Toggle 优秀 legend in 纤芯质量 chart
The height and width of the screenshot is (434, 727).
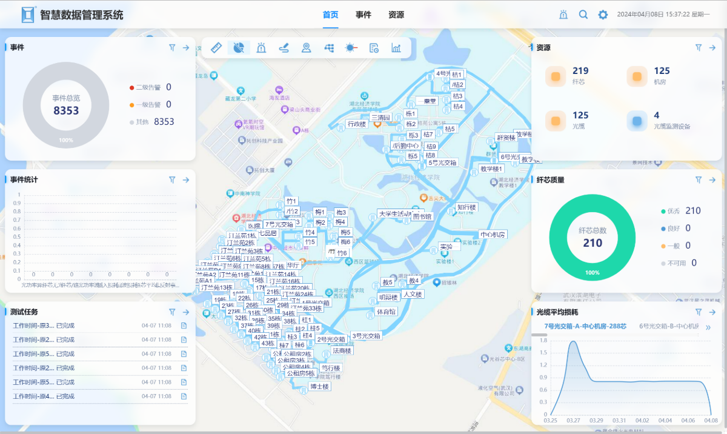click(x=673, y=212)
